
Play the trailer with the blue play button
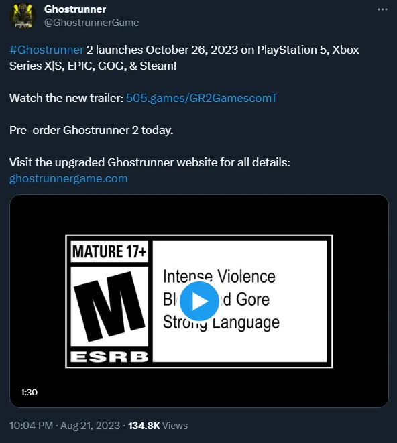tap(199, 301)
